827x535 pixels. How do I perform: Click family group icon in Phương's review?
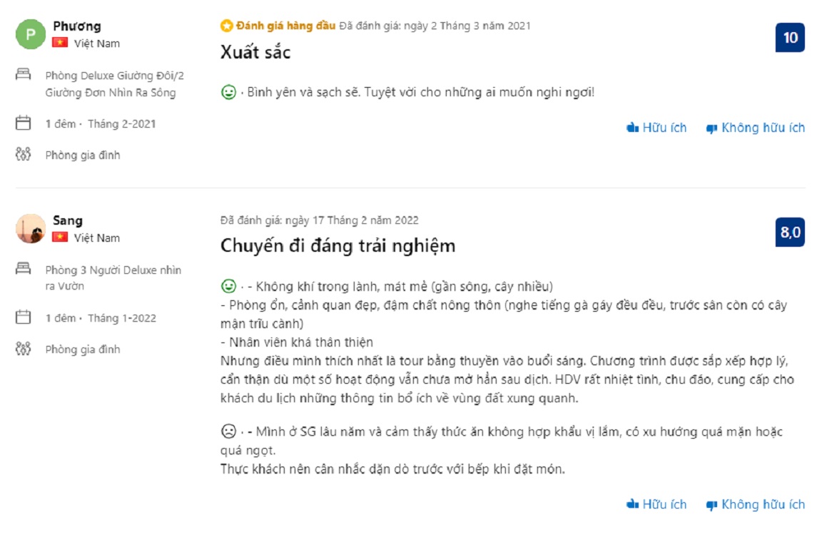tap(24, 154)
